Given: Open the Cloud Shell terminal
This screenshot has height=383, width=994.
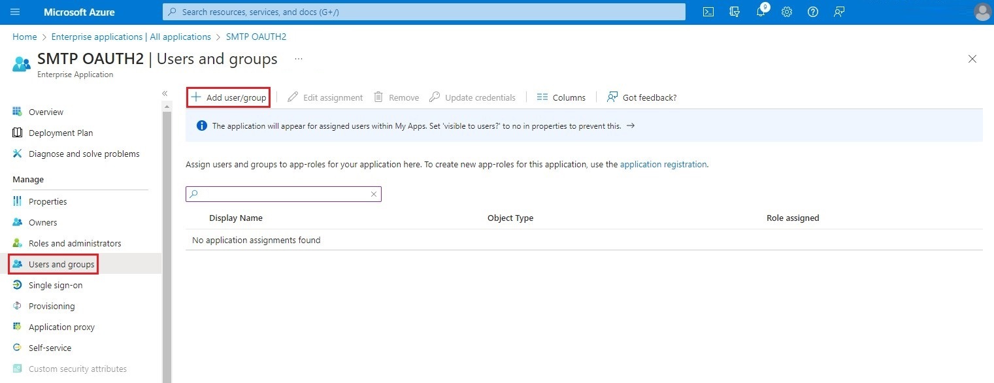Looking at the screenshot, I should point(708,12).
